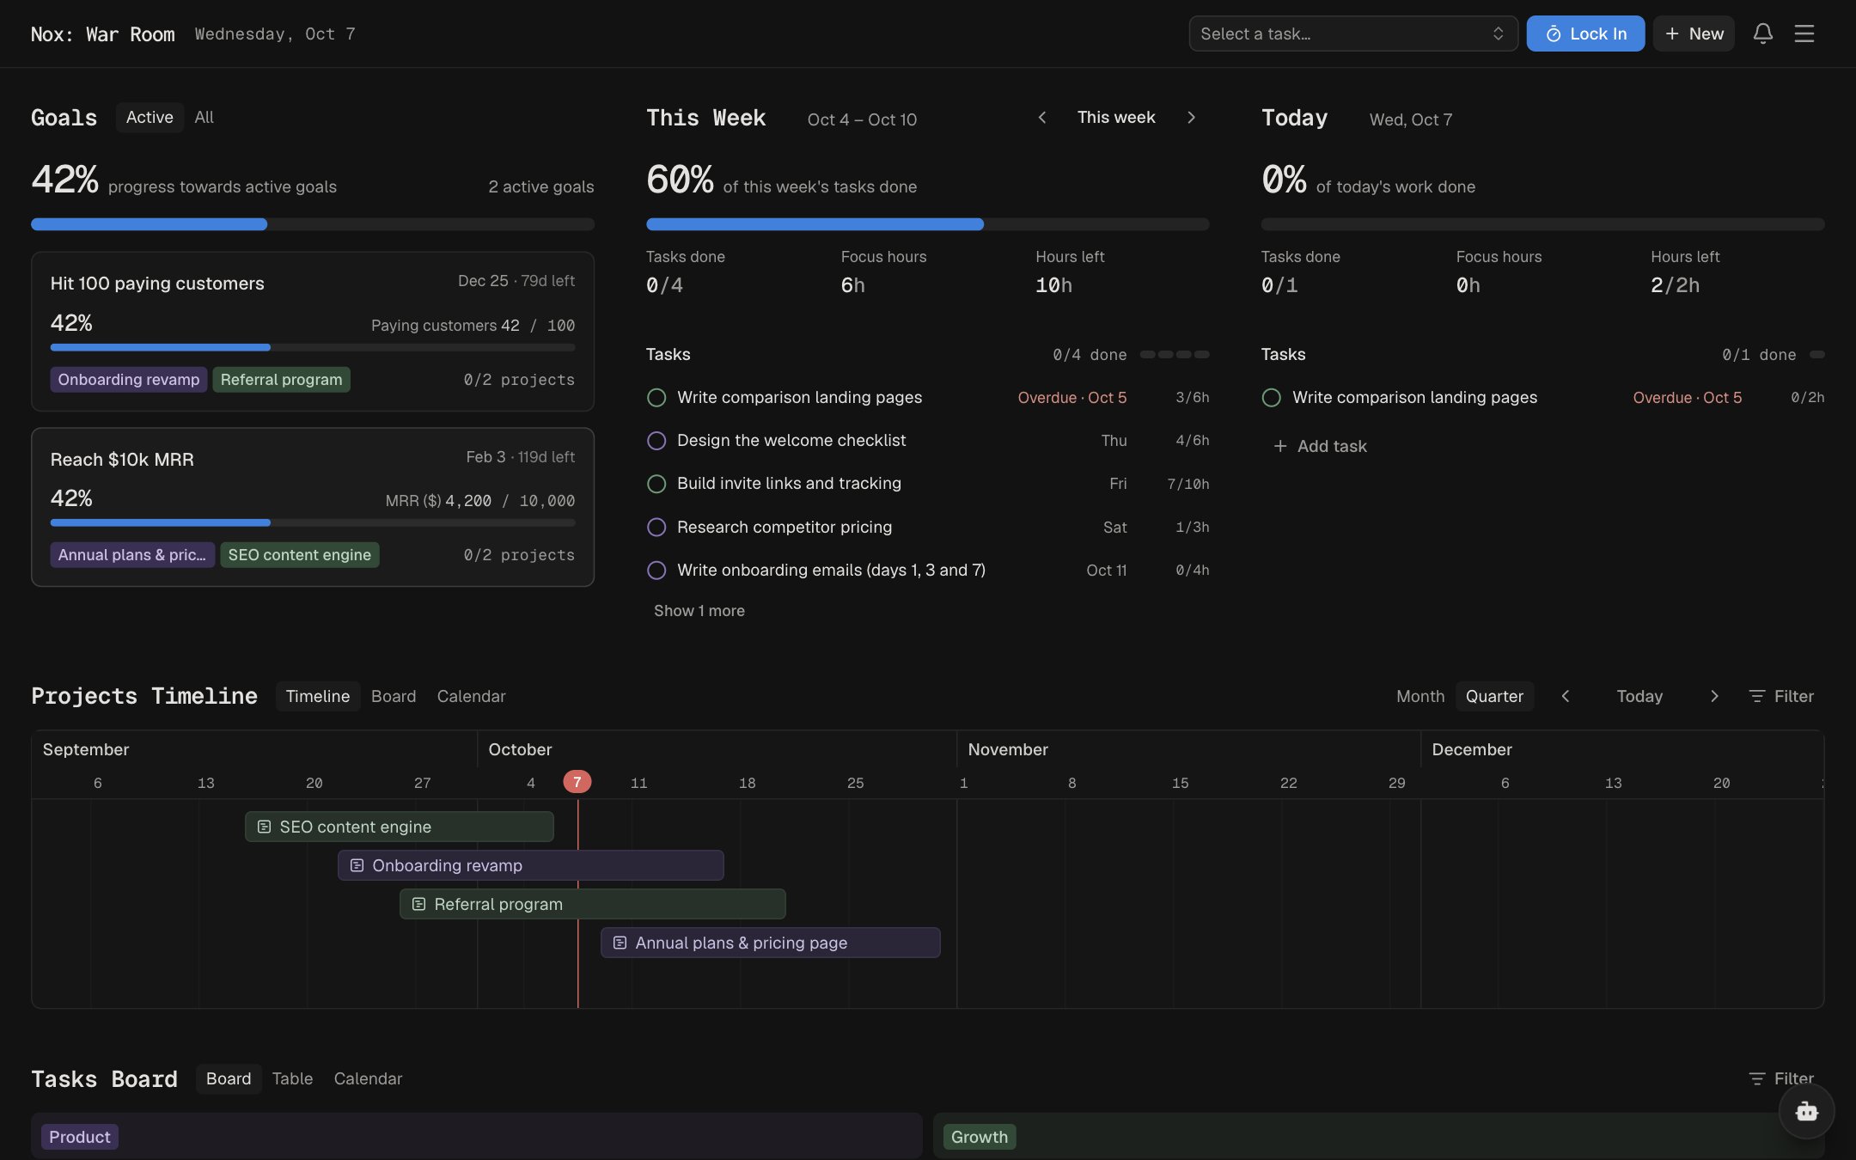
Task: Switch Projects Timeline to Board view
Action: [x=394, y=696]
